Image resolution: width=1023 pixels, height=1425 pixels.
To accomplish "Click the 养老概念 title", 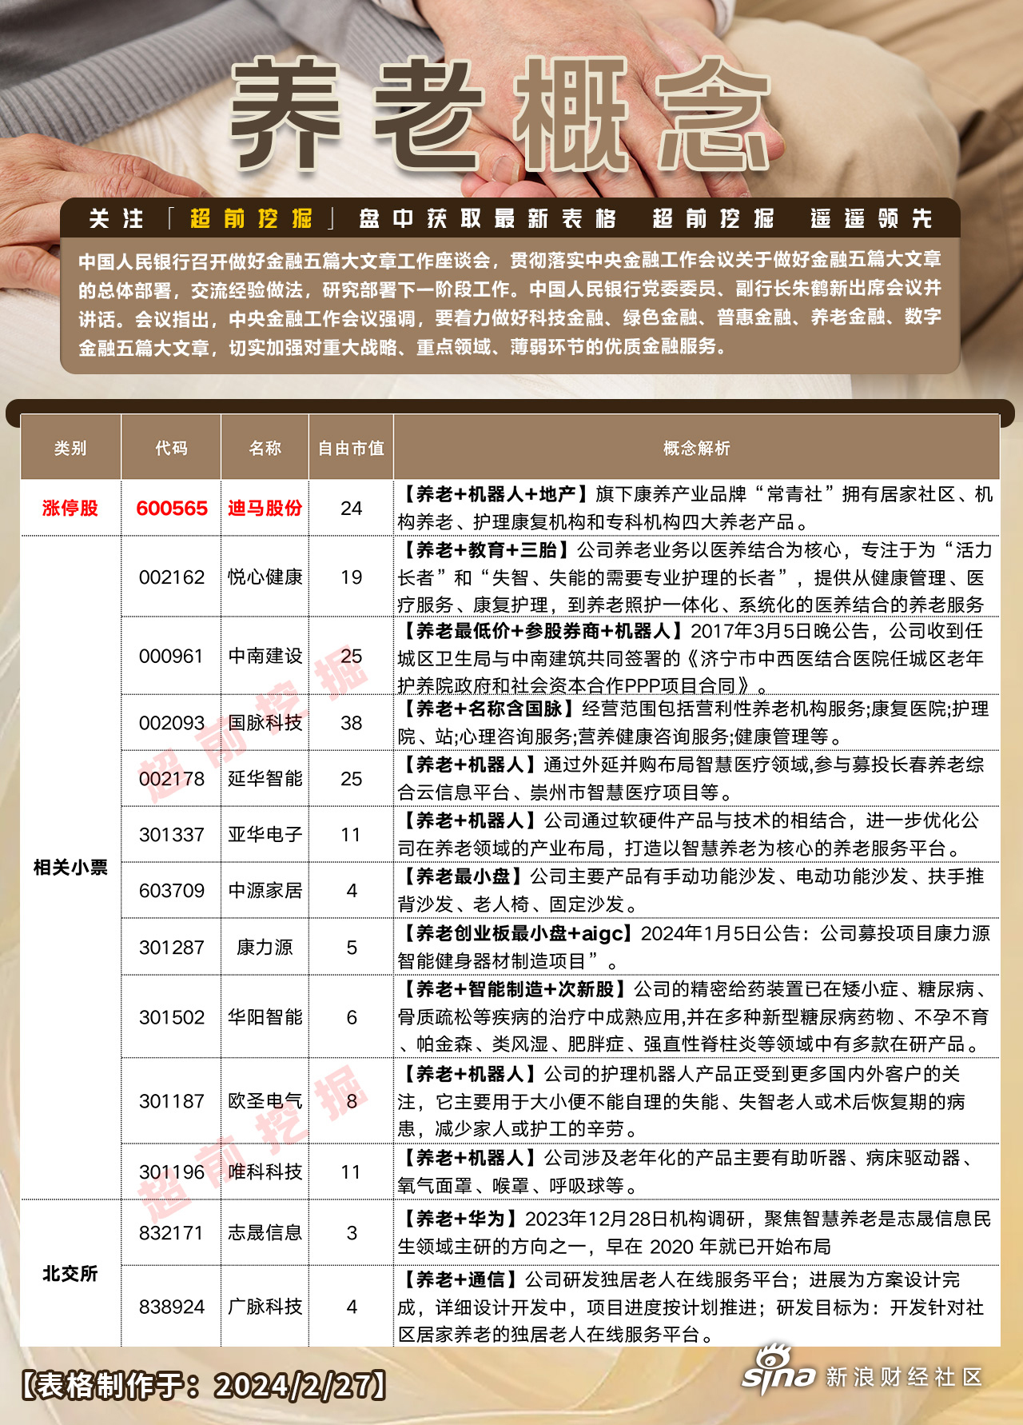I will (x=500, y=114).
